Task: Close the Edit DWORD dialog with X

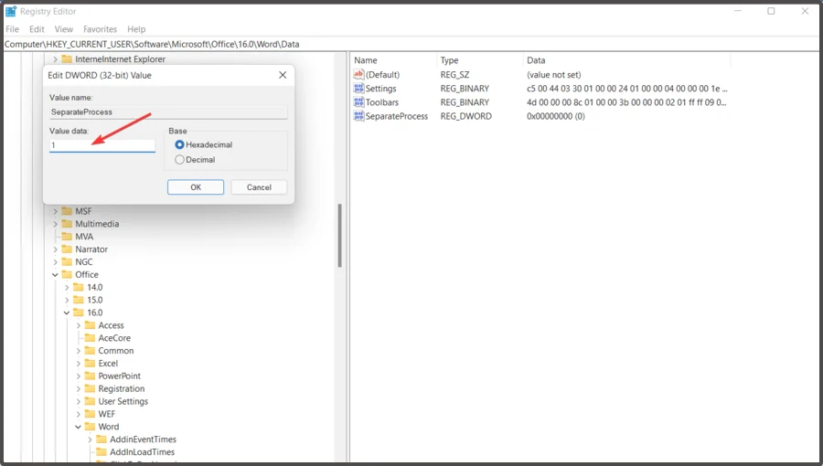Action: click(x=283, y=75)
